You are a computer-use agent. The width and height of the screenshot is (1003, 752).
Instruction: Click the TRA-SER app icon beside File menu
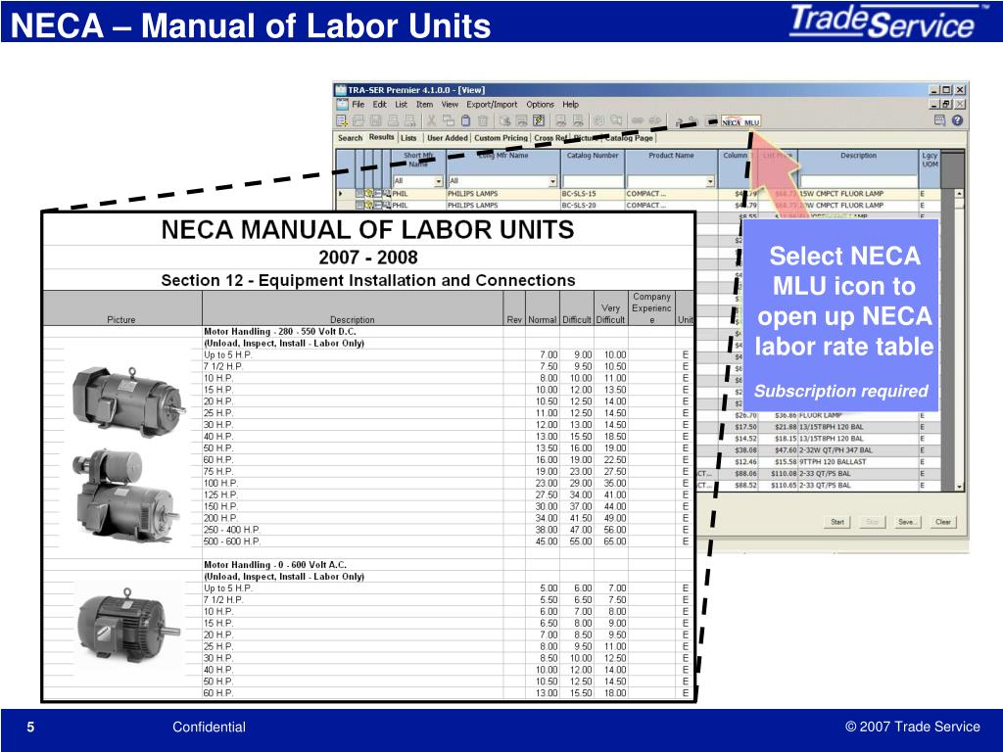342,104
